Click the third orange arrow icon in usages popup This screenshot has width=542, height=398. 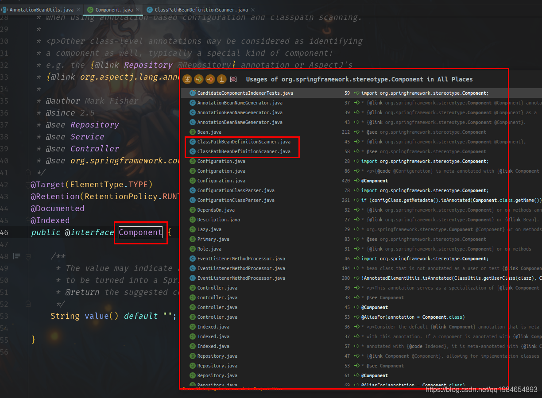pyautogui.click(x=210, y=79)
